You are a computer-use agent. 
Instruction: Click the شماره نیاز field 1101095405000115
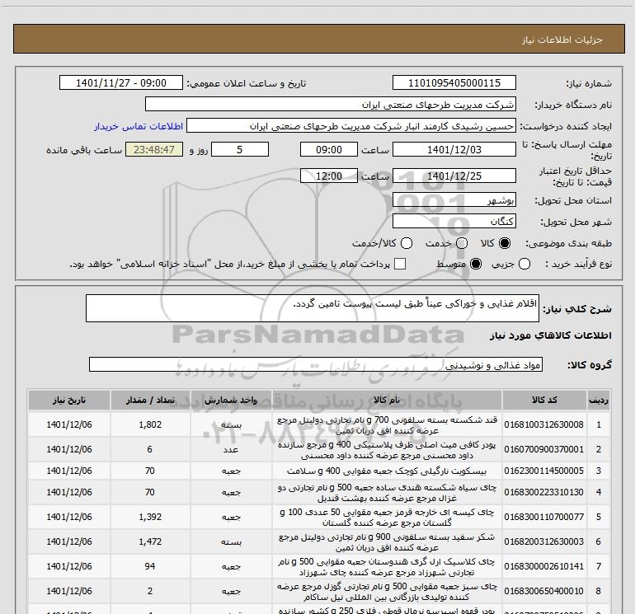click(x=454, y=83)
